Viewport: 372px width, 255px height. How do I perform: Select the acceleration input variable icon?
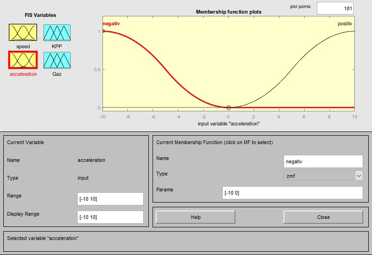click(23, 60)
